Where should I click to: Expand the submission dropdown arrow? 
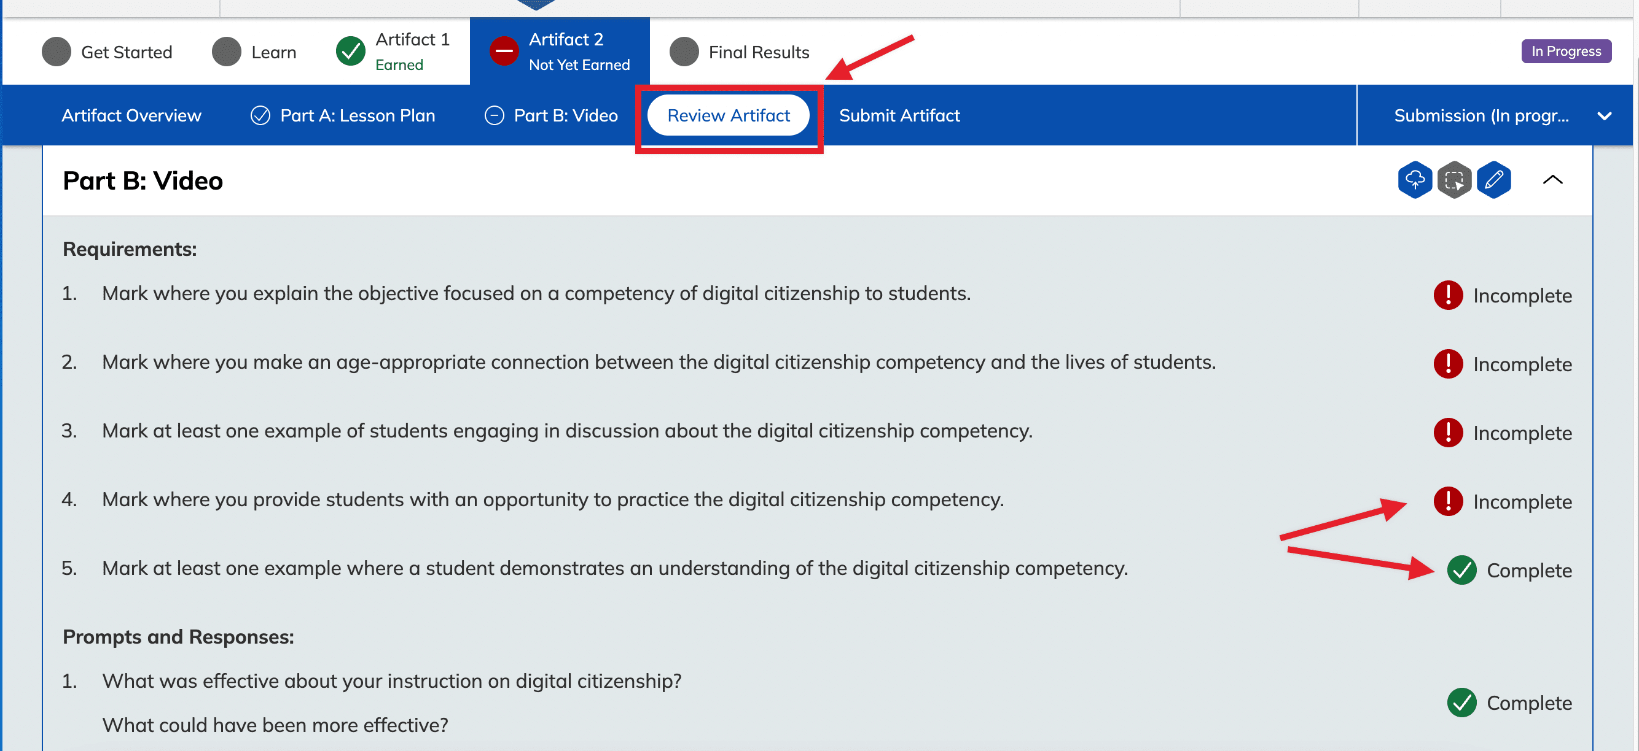tap(1604, 117)
